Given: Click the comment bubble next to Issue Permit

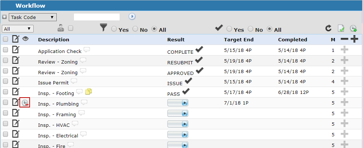Looking at the screenshot, I should coord(74,81).
